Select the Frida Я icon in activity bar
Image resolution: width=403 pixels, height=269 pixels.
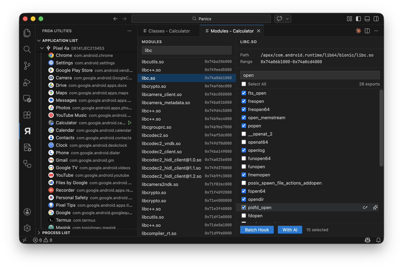[x=27, y=131]
